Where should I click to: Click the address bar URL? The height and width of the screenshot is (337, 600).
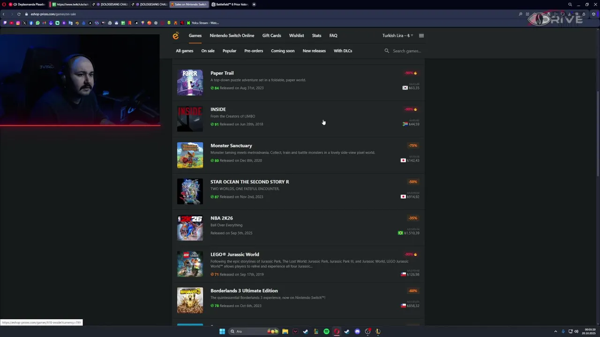[53, 14]
